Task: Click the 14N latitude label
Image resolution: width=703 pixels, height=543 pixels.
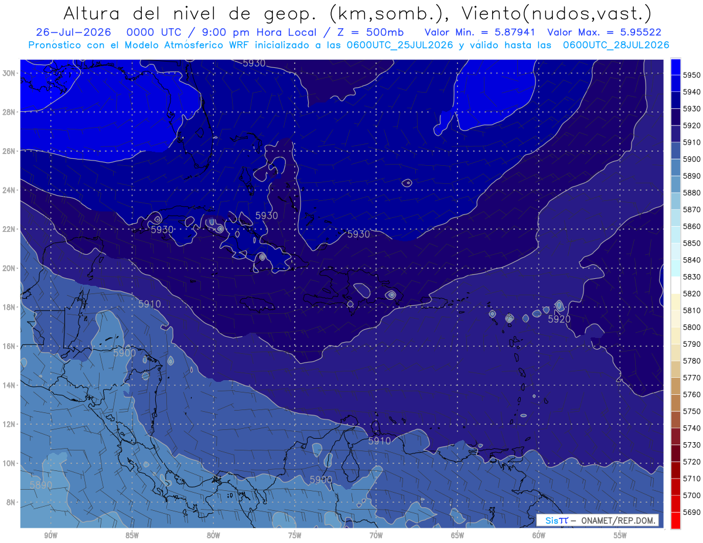Action: coord(10,385)
